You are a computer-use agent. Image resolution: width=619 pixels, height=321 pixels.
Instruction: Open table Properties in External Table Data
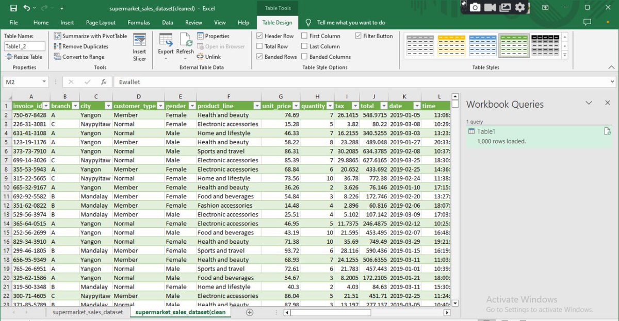pyautogui.click(x=213, y=36)
